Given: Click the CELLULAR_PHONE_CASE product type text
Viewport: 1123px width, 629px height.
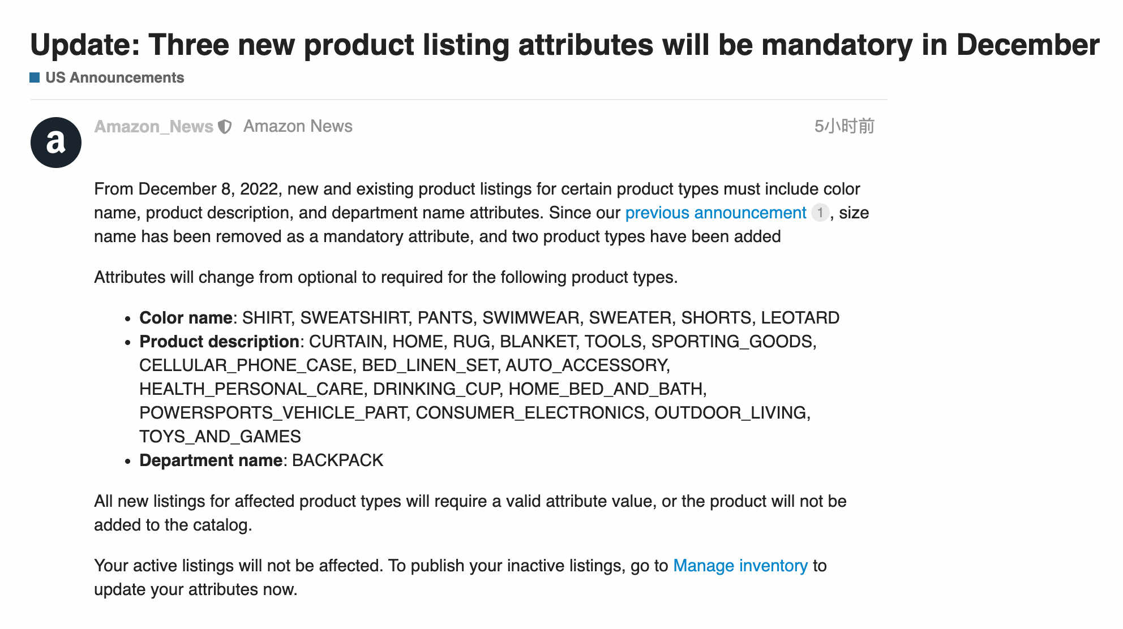Looking at the screenshot, I should coord(246,365).
